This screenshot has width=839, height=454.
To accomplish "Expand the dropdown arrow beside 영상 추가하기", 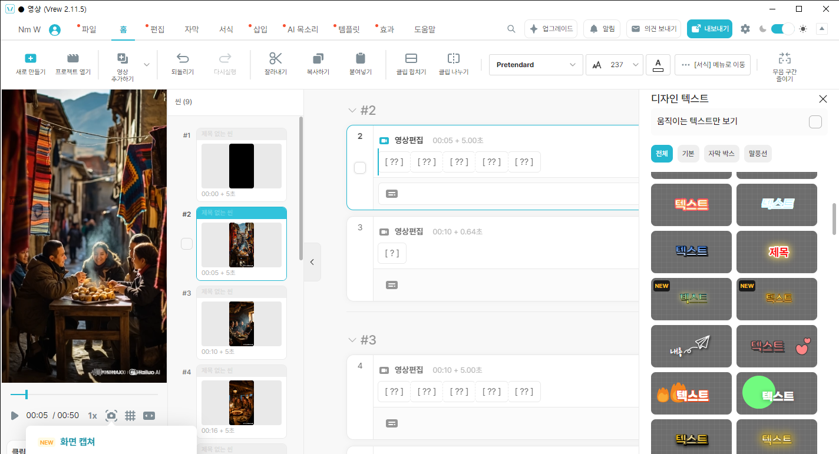I will point(147,65).
